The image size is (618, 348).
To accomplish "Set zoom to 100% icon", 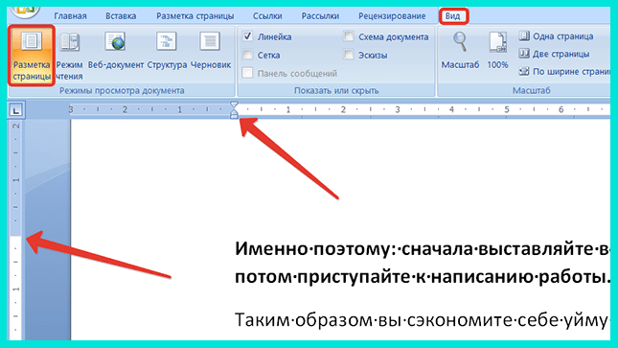I will coord(498,52).
